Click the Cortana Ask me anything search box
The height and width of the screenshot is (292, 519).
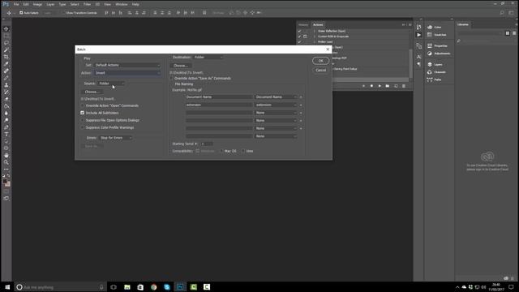(61, 287)
